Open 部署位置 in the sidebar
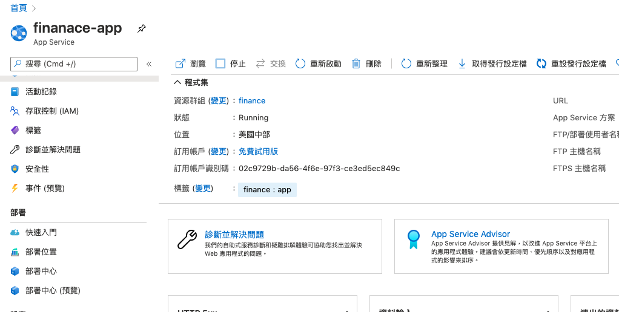 click(41, 252)
